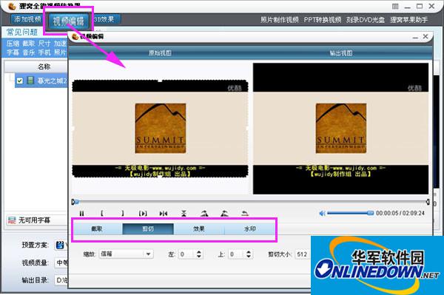Click the second rotate triangle icon
The image size is (444, 295).
(x=224, y=213)
